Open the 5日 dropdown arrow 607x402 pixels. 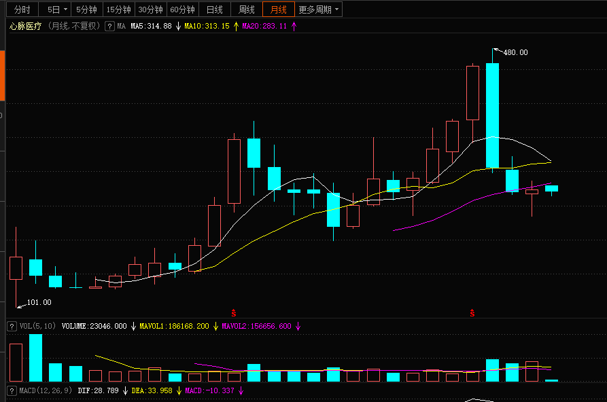tap(66, 10)
